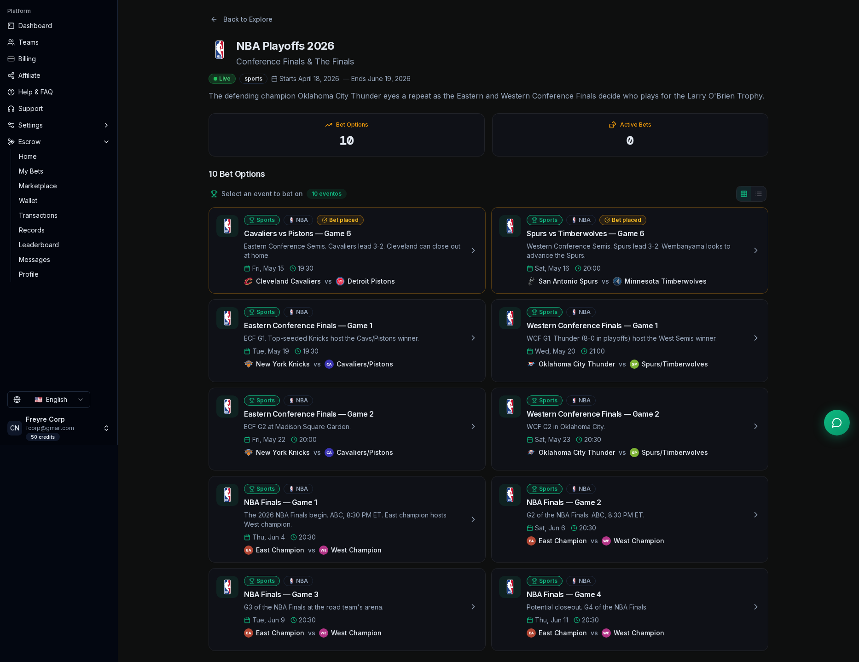Click the trophy icon beside Select an event

coord(214,194)
